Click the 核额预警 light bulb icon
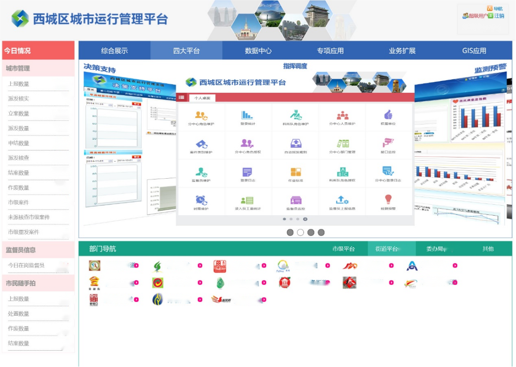 point(388,200)
